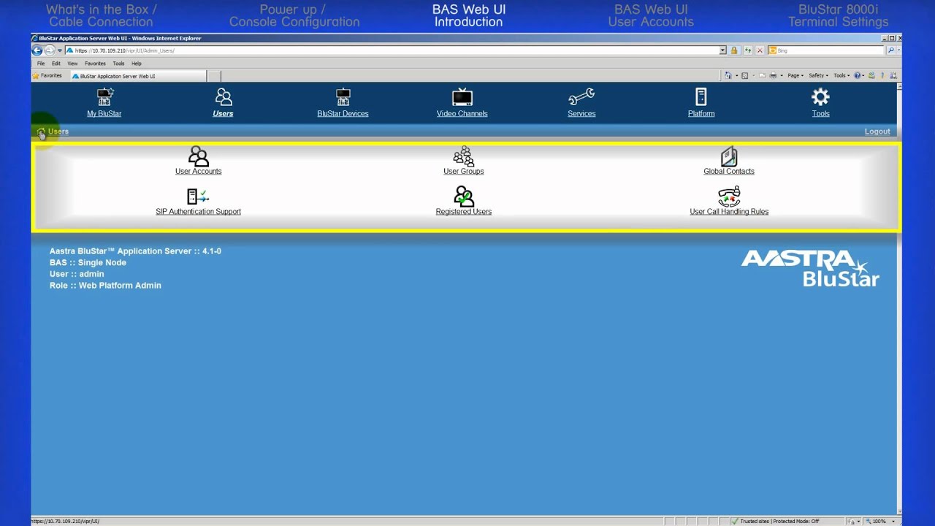Click the green Trusted sites checkmark status
The width and height of the screenshot is (935, 526).
735,522
